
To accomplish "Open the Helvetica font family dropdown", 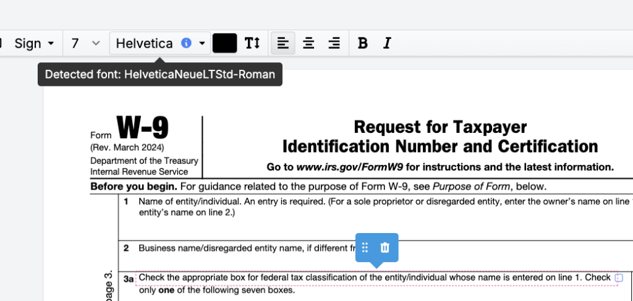I will coord(160,43).
